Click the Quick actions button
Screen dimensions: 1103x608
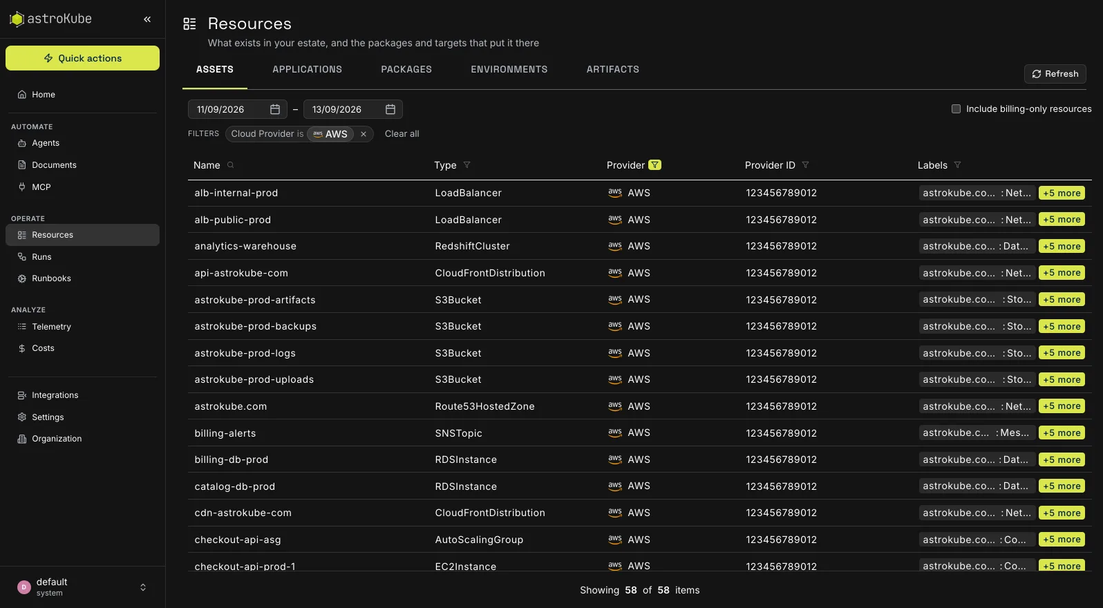(x=82, y=58)
